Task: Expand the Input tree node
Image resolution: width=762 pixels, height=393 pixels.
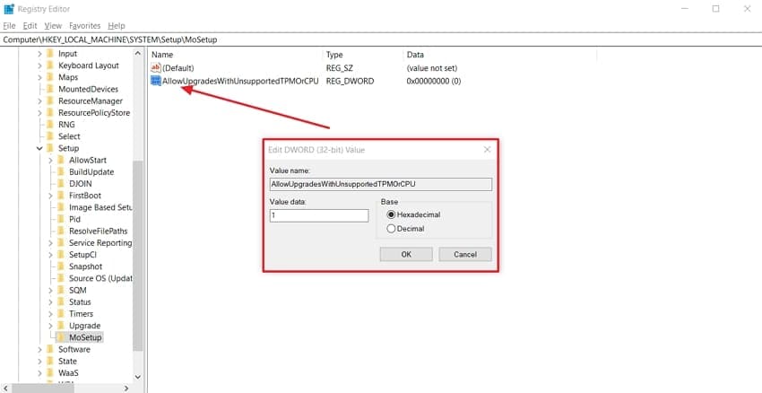Action: (x=39, y=54)
